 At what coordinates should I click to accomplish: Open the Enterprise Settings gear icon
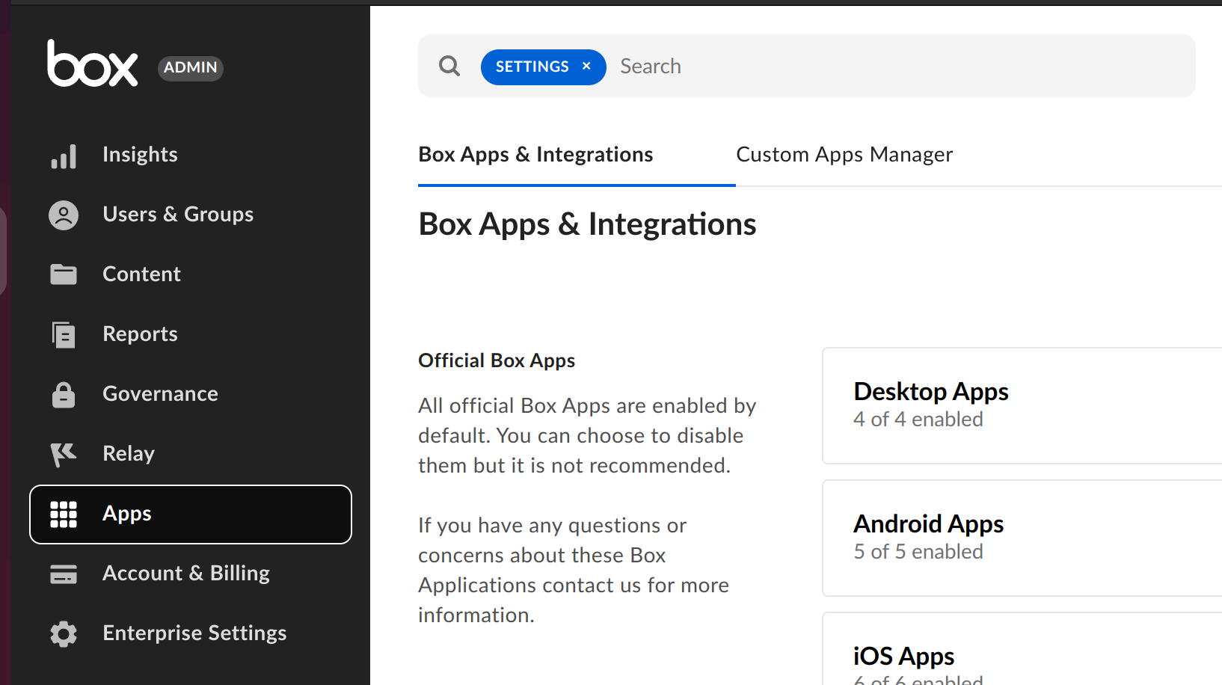64,633
